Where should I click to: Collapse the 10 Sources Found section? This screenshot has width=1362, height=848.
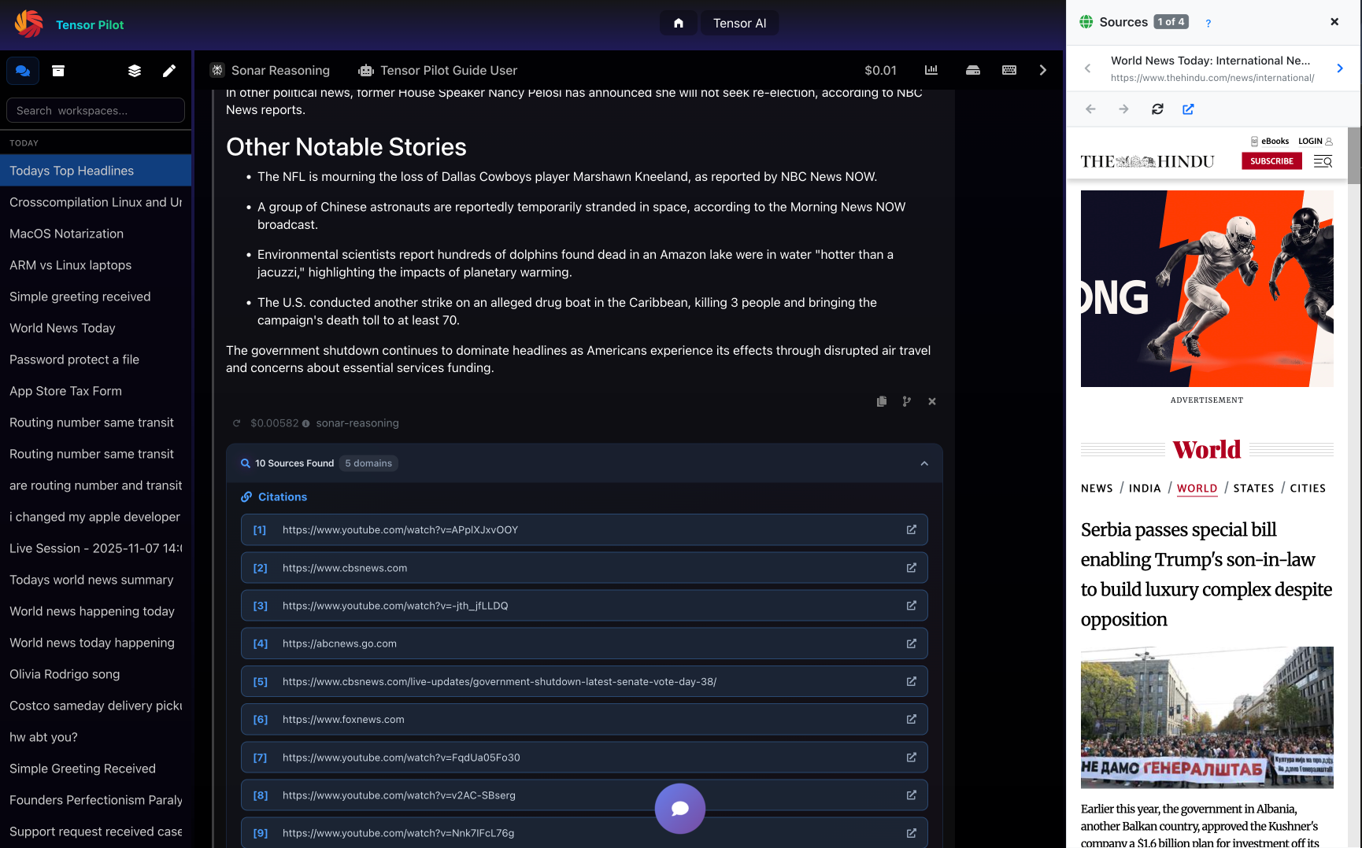click(924, 463)
